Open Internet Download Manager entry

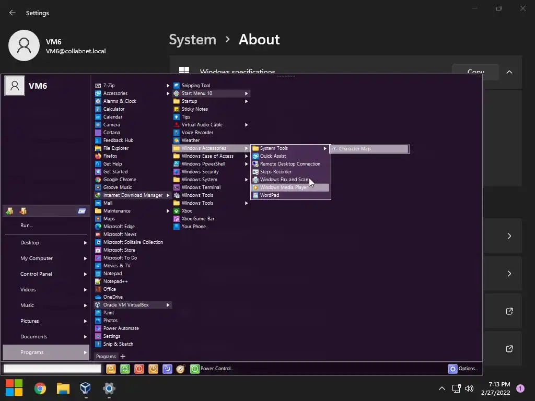(133, 195)
